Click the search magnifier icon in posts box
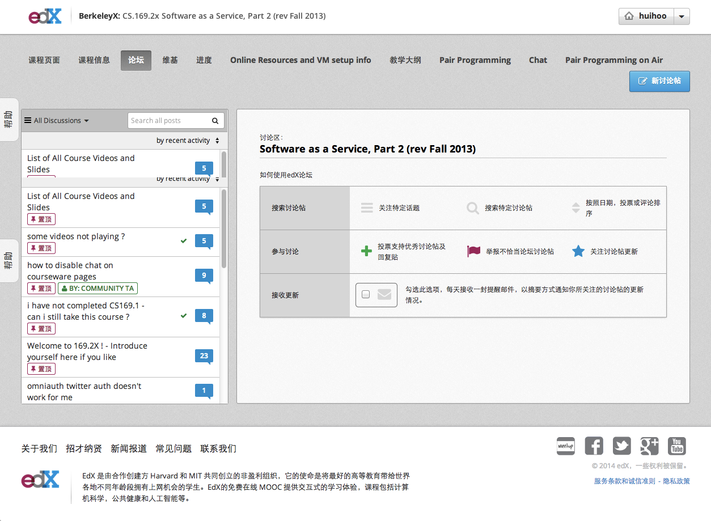 pos(215,121)
